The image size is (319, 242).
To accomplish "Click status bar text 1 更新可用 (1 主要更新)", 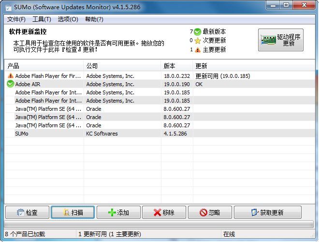I will [110, 234].
